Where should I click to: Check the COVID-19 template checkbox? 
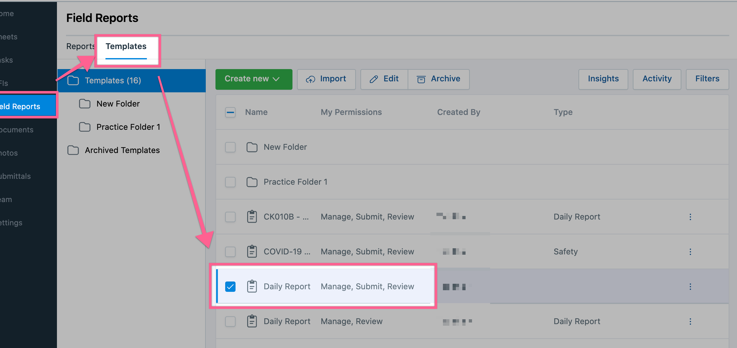[x=230, y=252]
